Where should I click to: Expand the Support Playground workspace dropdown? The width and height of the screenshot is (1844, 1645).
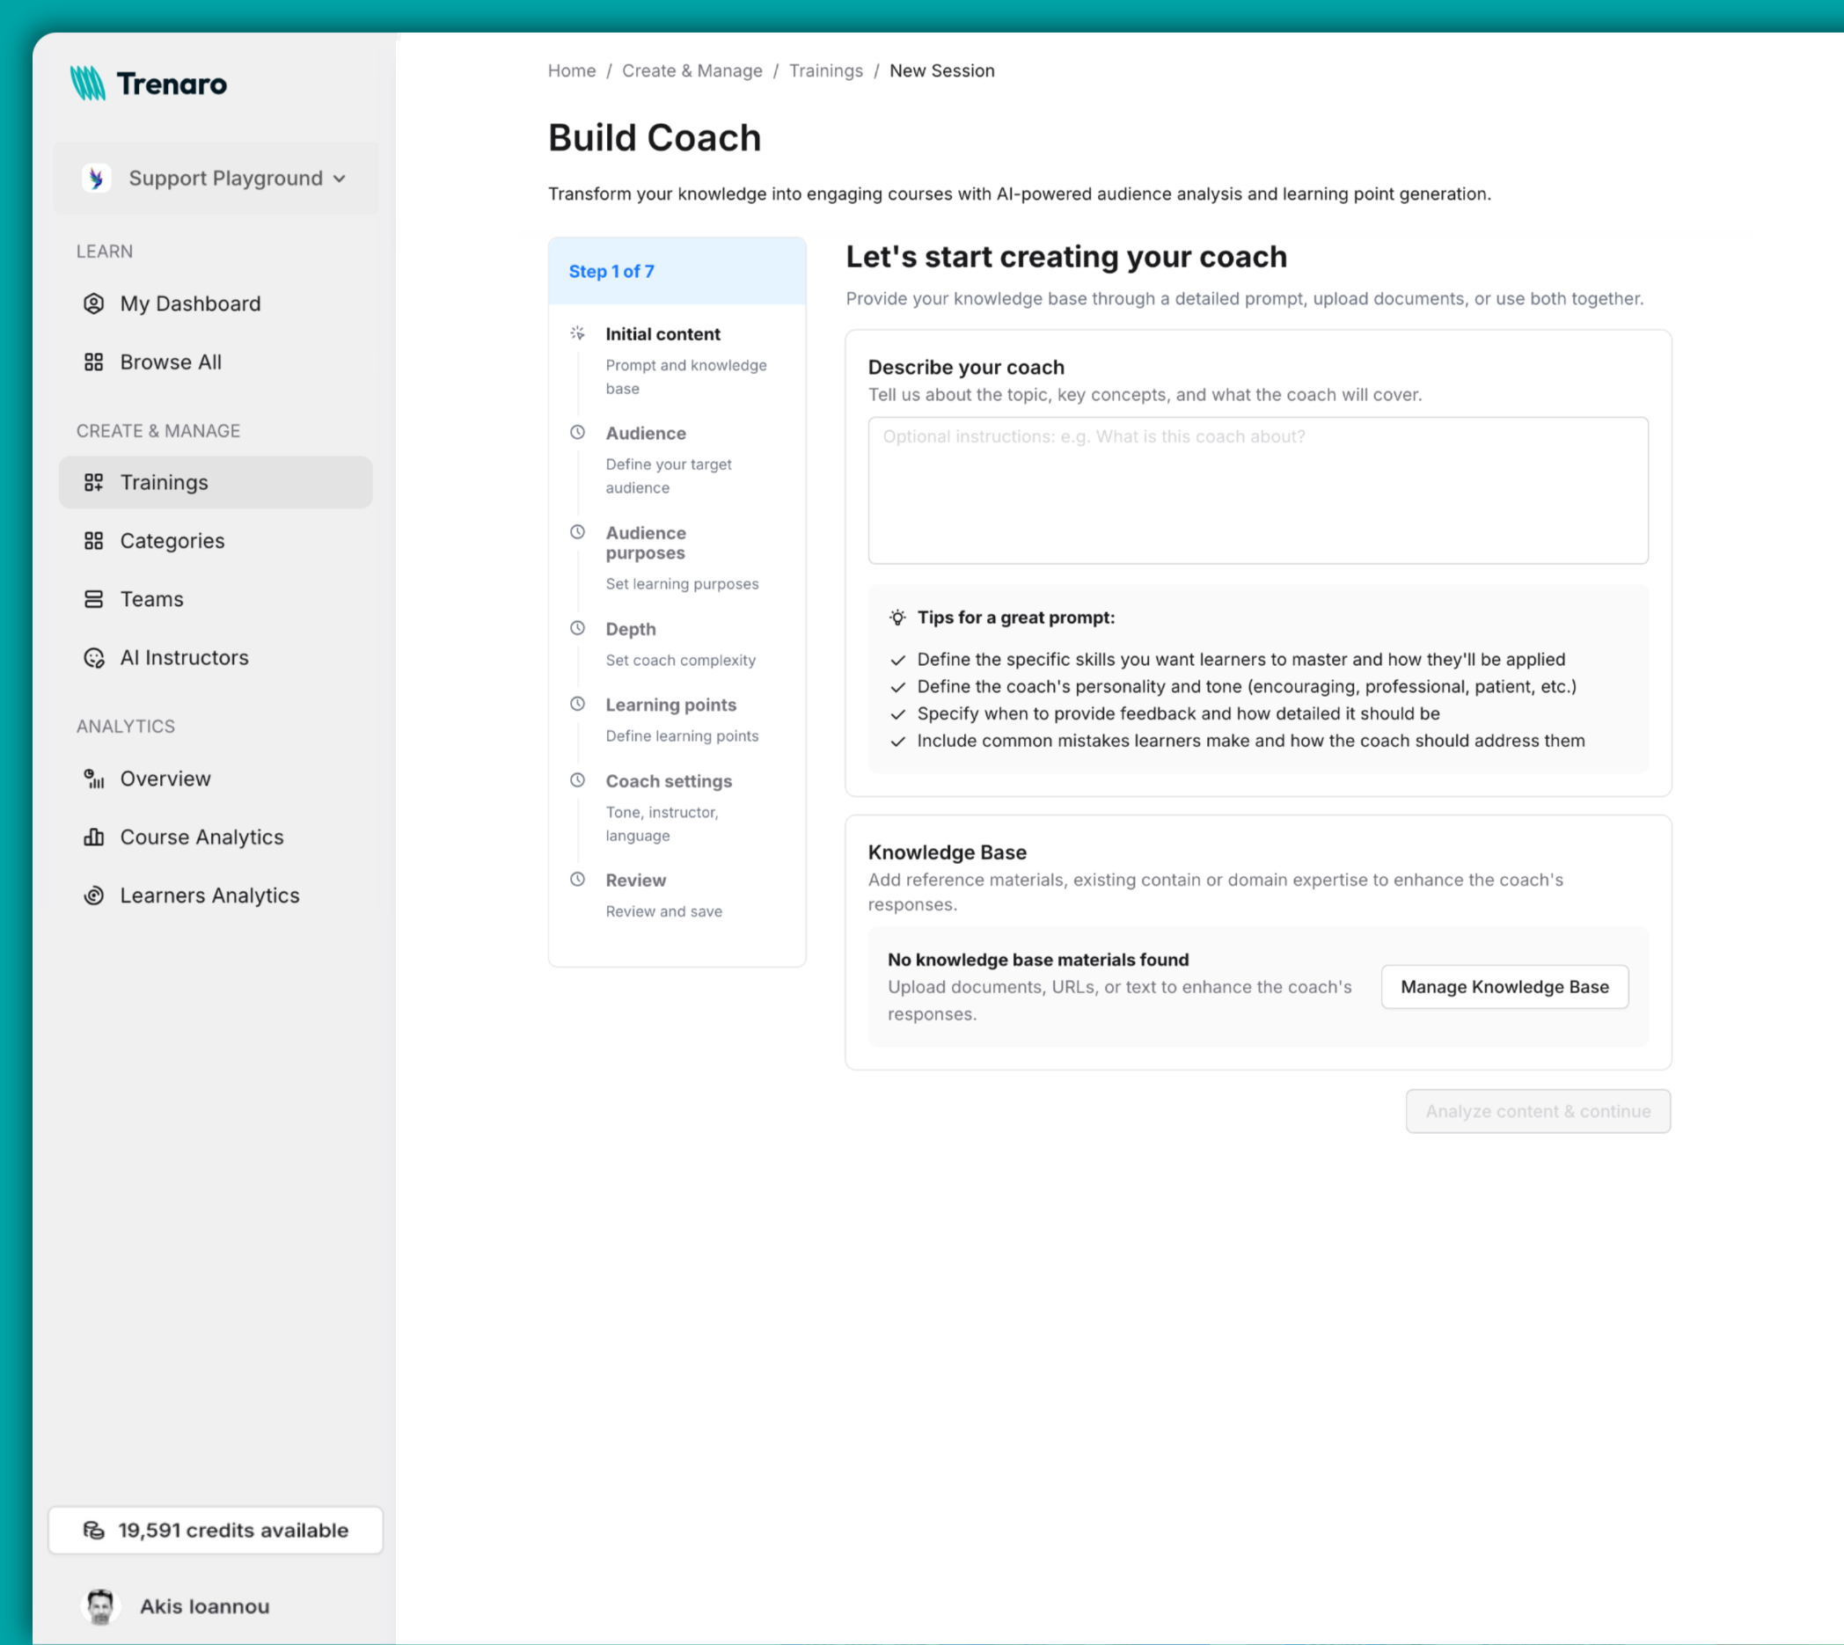coord(216,178)
